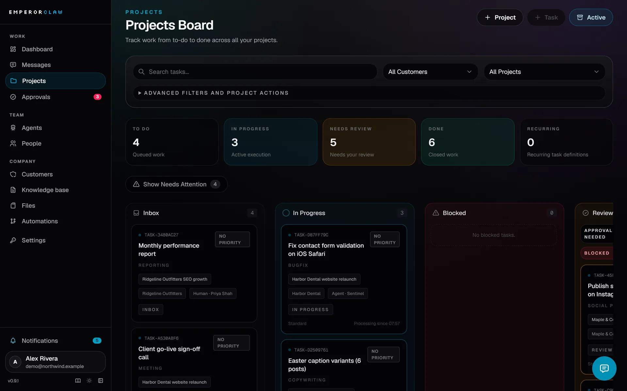Open the Needs Review summary card
627x391 pixels.
369,142
